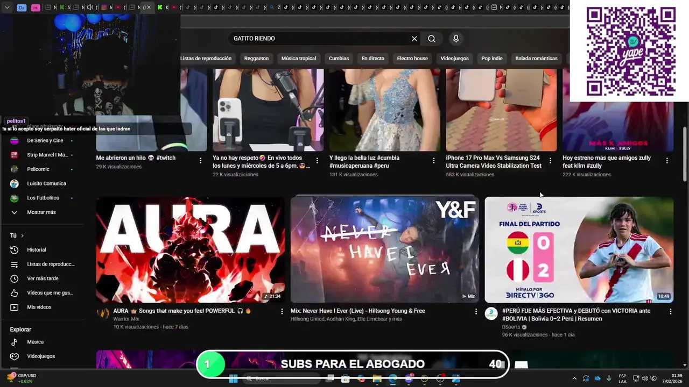
Task: Start voice search with the microphone
Action: [x=456, y=39]
